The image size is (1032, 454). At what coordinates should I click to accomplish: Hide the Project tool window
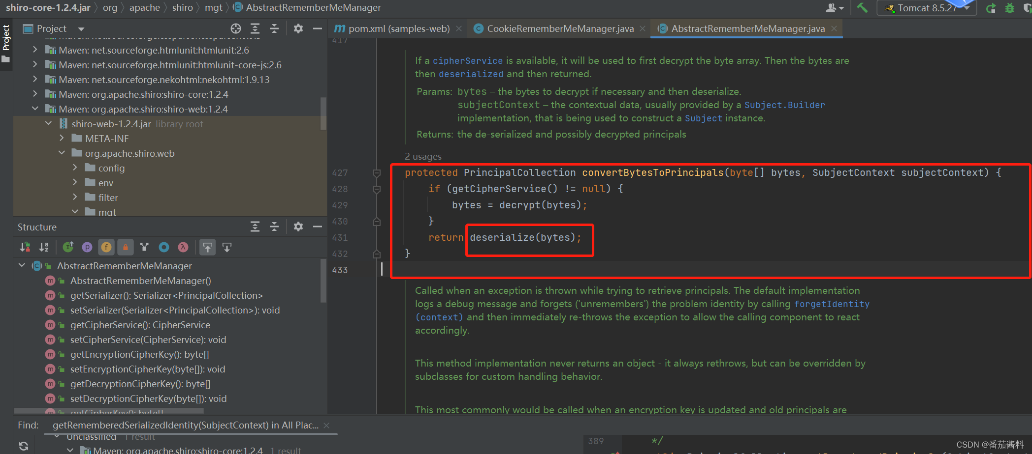pos(318,28)
